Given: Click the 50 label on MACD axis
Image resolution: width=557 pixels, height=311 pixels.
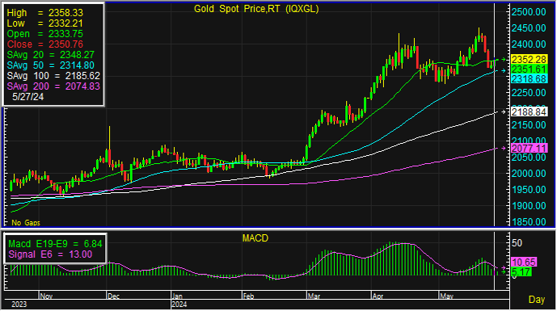Looking at the screenshot, I should (x=517, y=243).
